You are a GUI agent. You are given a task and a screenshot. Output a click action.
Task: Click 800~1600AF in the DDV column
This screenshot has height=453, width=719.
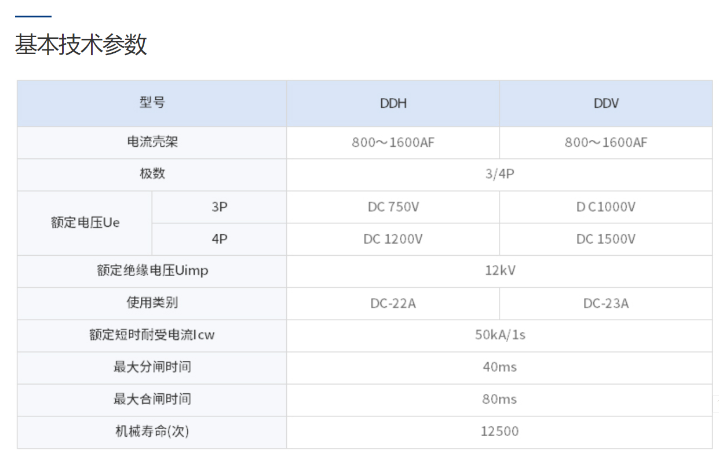pyautogui.click(x=605, y=143)
